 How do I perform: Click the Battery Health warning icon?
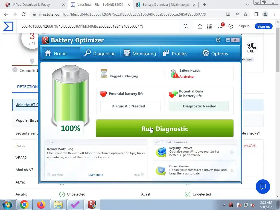[x=174, y=74]
